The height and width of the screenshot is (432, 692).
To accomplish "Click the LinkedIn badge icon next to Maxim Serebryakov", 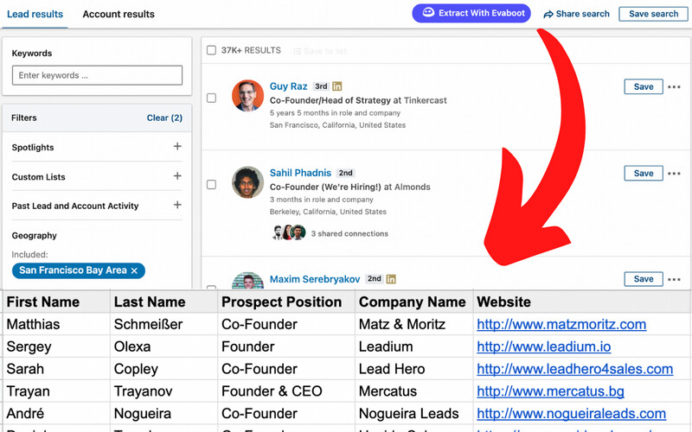I will point(391,279).
